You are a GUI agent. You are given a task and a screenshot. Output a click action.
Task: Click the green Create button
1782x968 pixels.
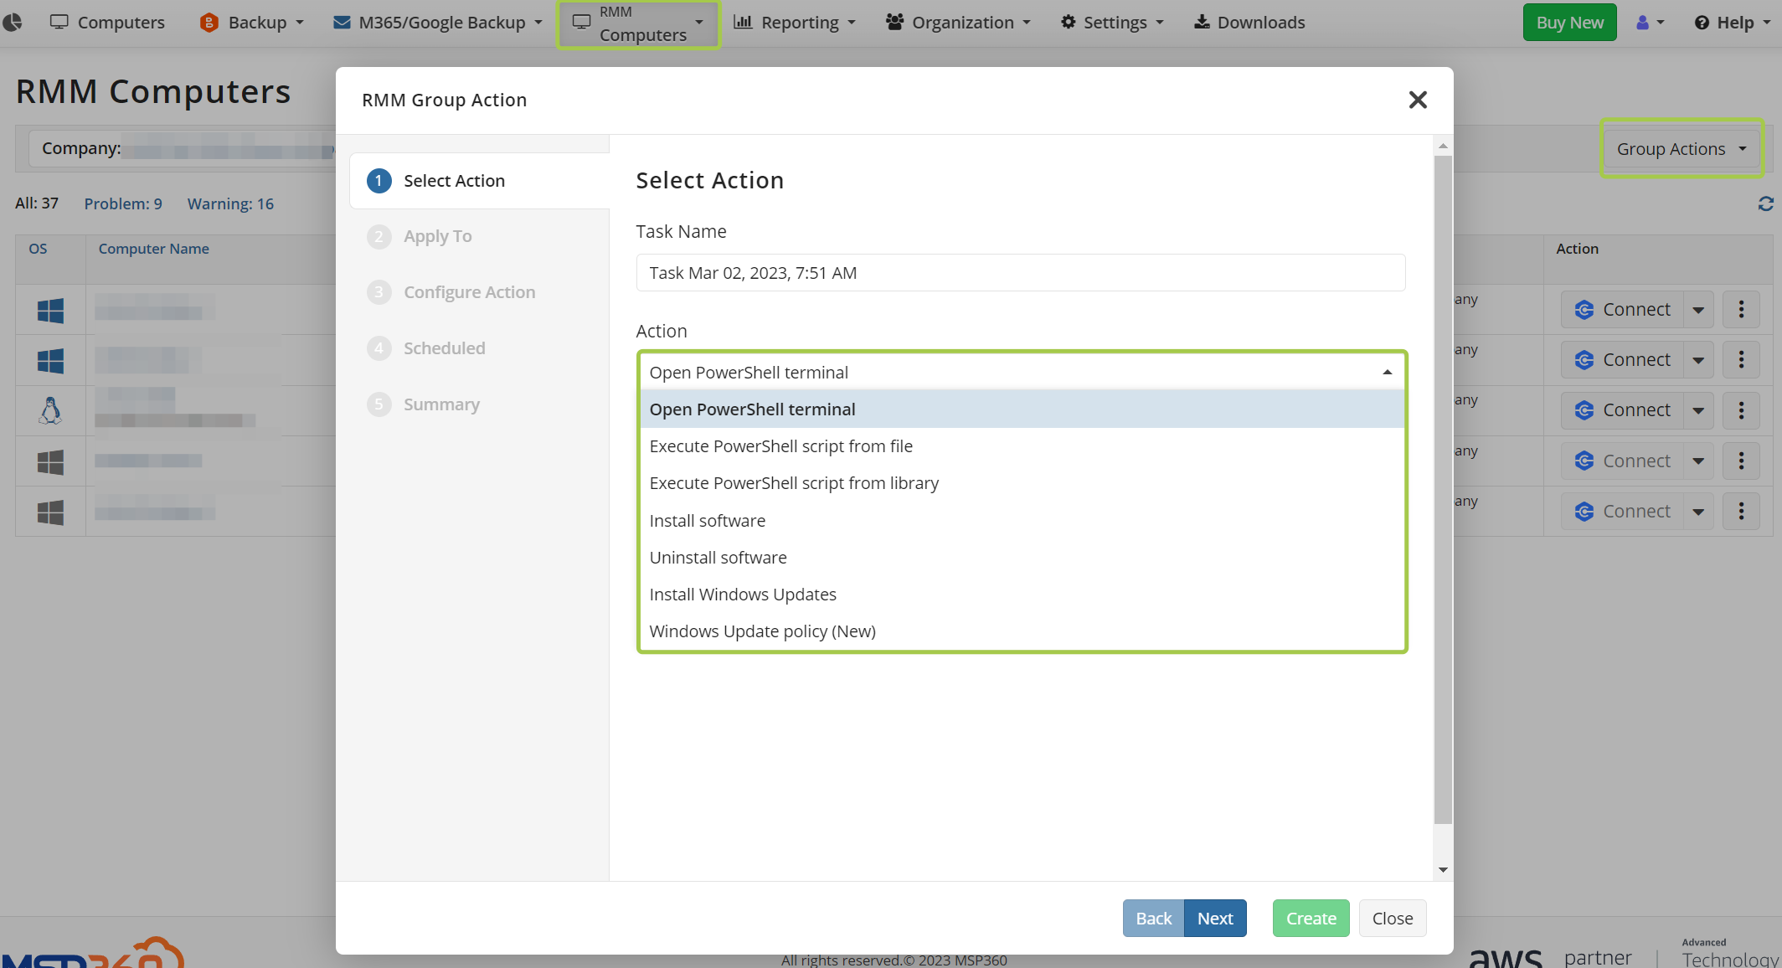(1311, 919)
